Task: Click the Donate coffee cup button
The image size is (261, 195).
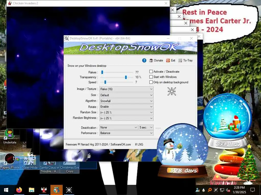Action: 156,60
